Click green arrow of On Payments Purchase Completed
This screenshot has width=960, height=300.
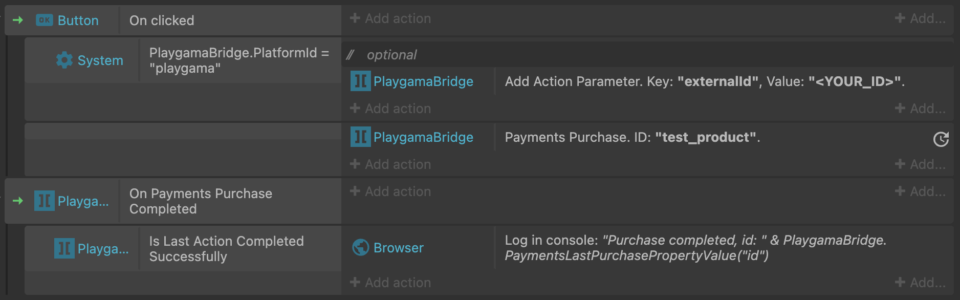(18, 201)
